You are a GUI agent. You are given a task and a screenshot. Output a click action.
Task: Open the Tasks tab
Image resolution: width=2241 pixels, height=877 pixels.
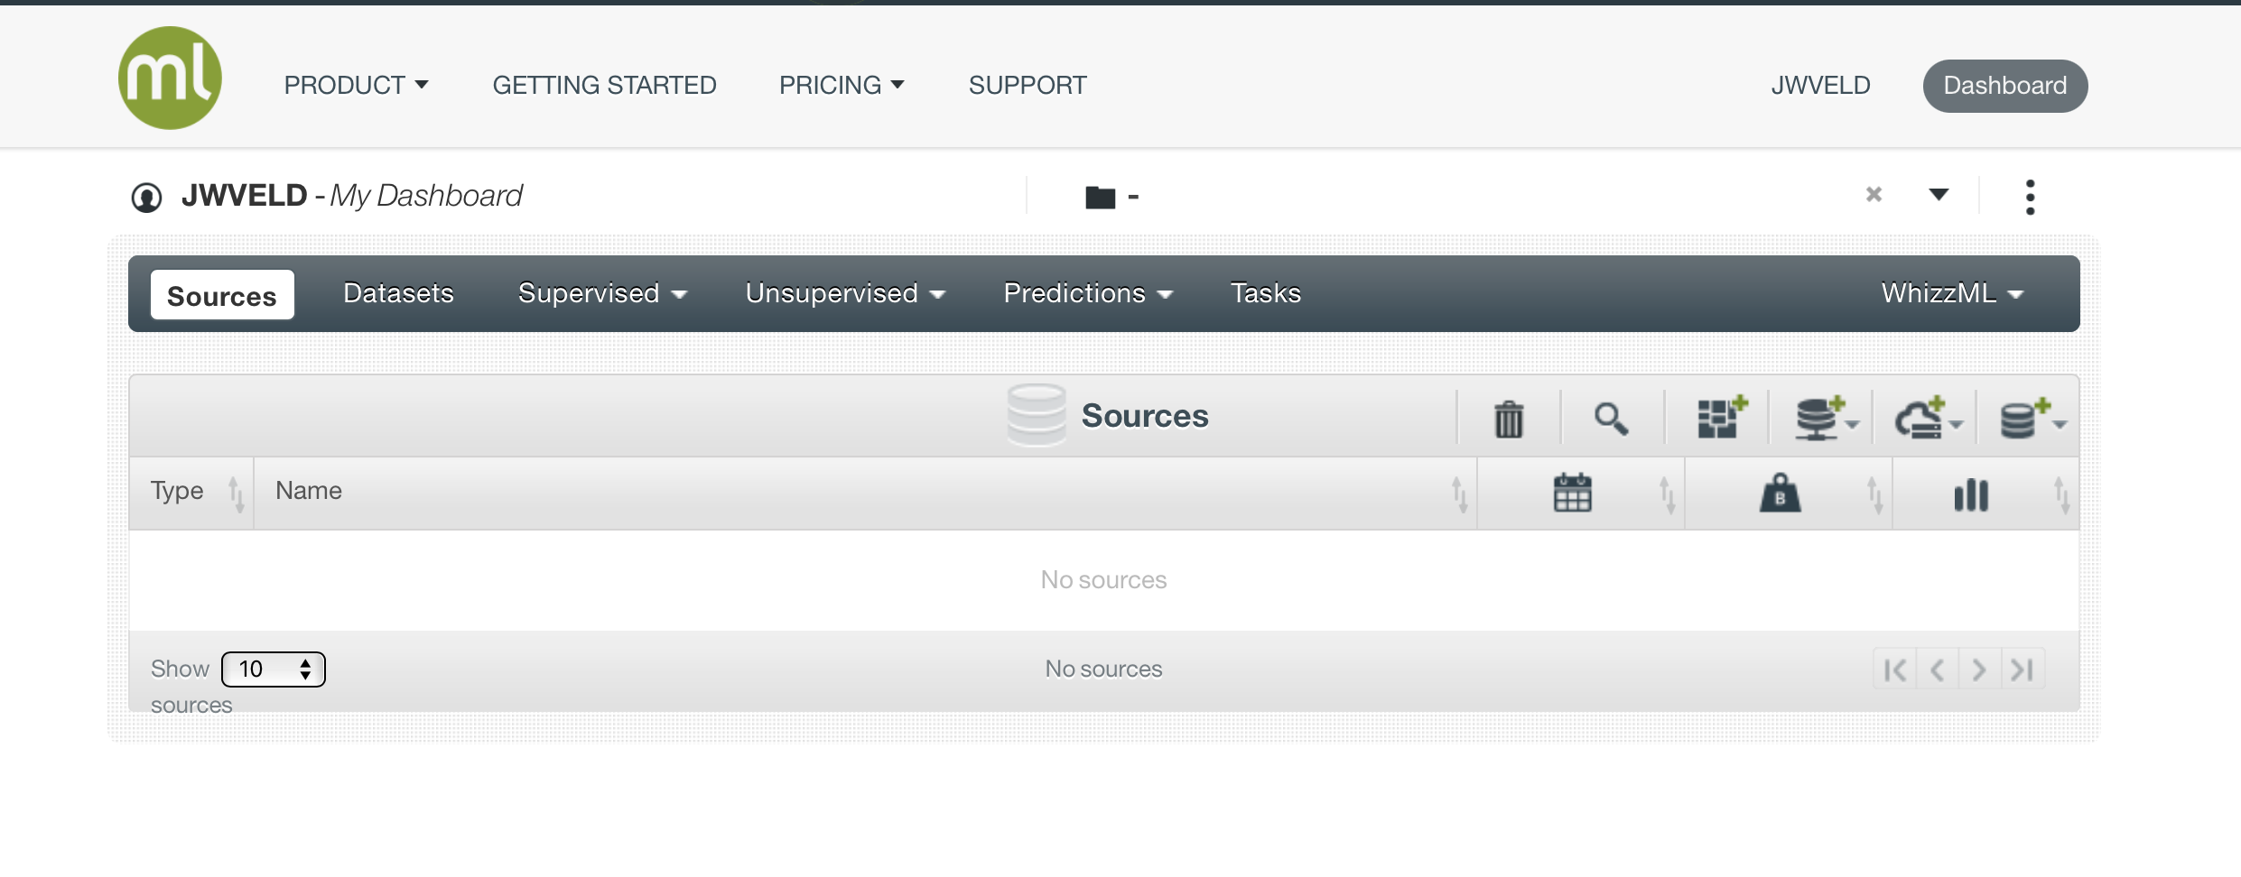pyautogui.click(x=1266, y=293)
